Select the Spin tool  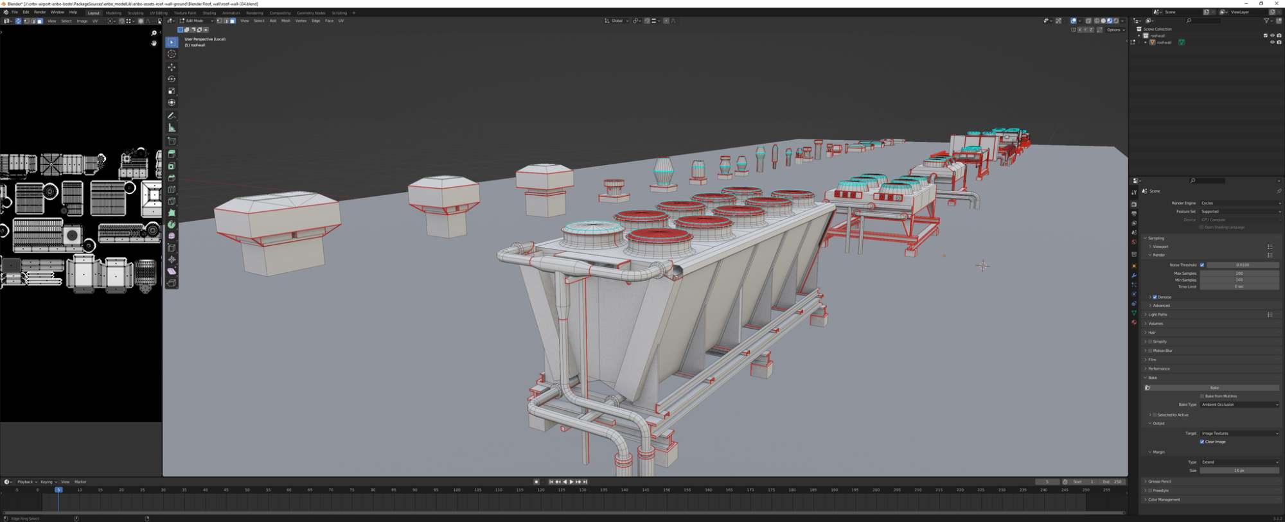[x=172, y=225]
